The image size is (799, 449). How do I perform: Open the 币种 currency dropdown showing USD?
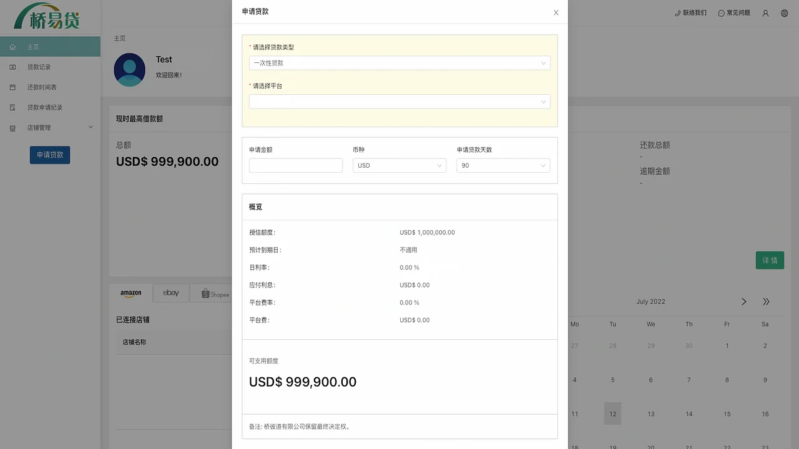[399, 165]
